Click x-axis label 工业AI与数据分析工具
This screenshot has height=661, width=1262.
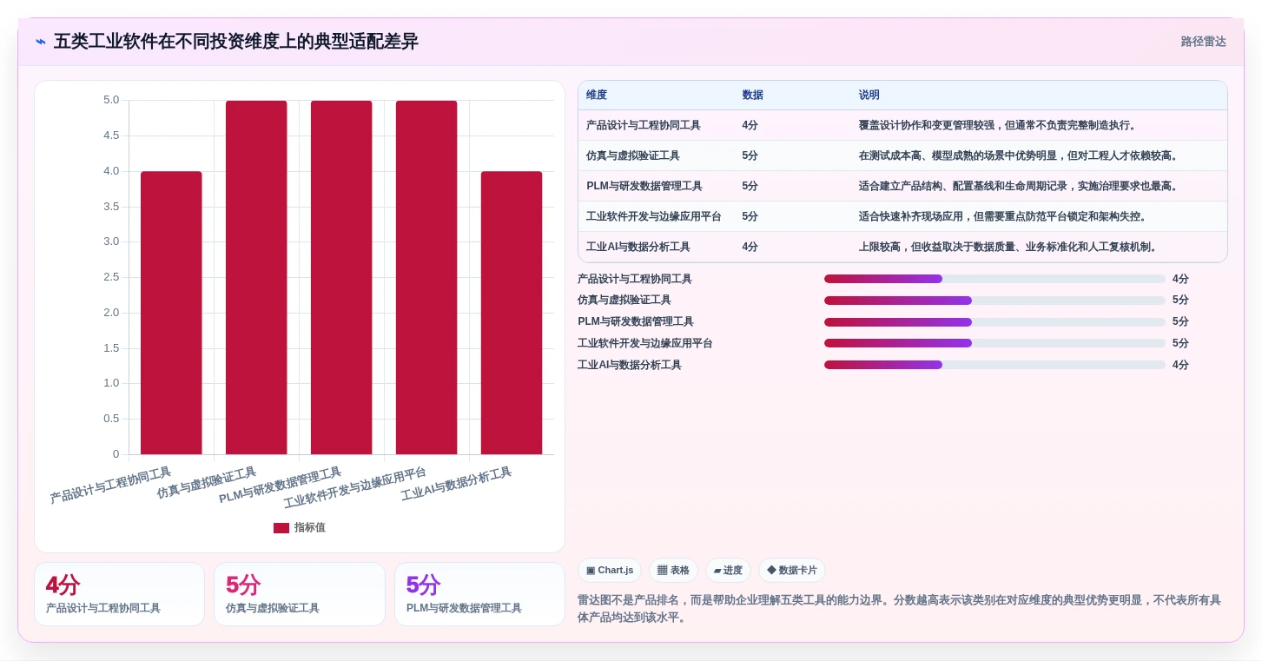(456, 485)
